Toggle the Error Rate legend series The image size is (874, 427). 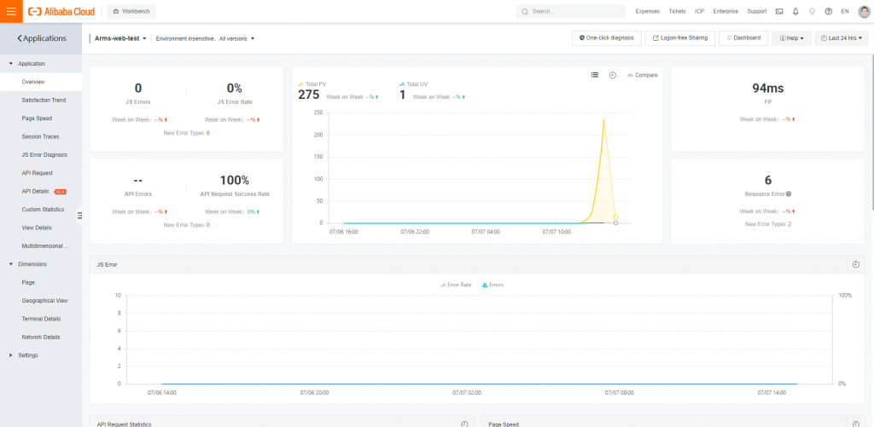(x=456, y=285)
